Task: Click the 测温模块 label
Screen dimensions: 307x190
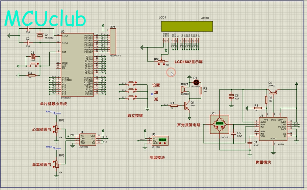Action: [x=157, y=158]
